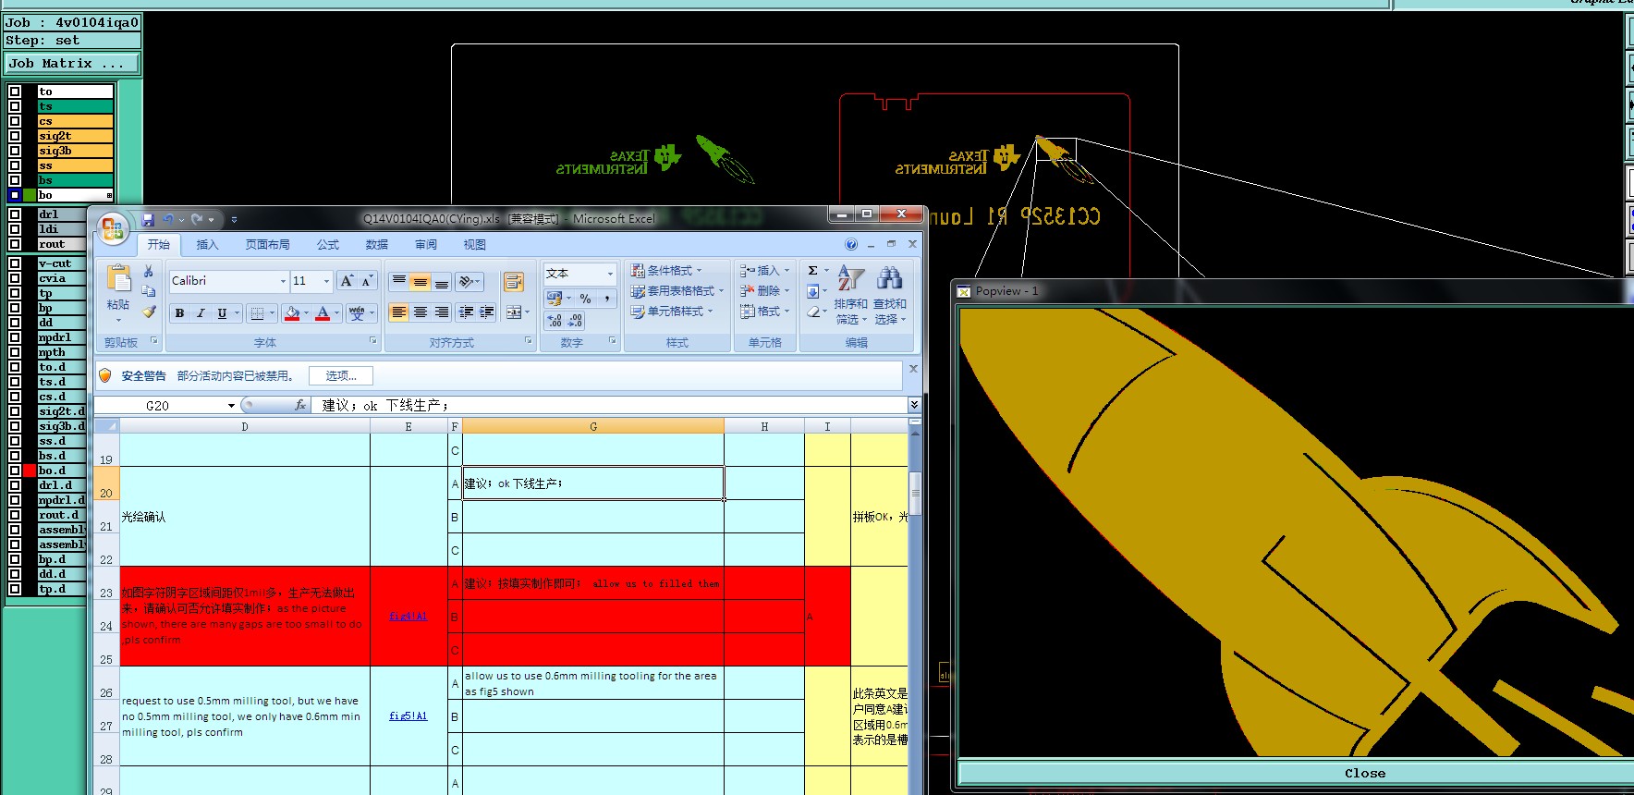Toggle the checkbox for layer 'cs'
Image resolution: width=1634 pixels, height=795 pixels.
[15, 121]
